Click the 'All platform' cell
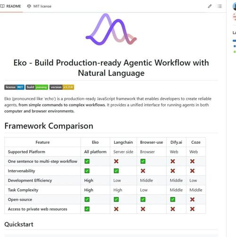This screenshot has height=237, width=236. tap(95, 152)
